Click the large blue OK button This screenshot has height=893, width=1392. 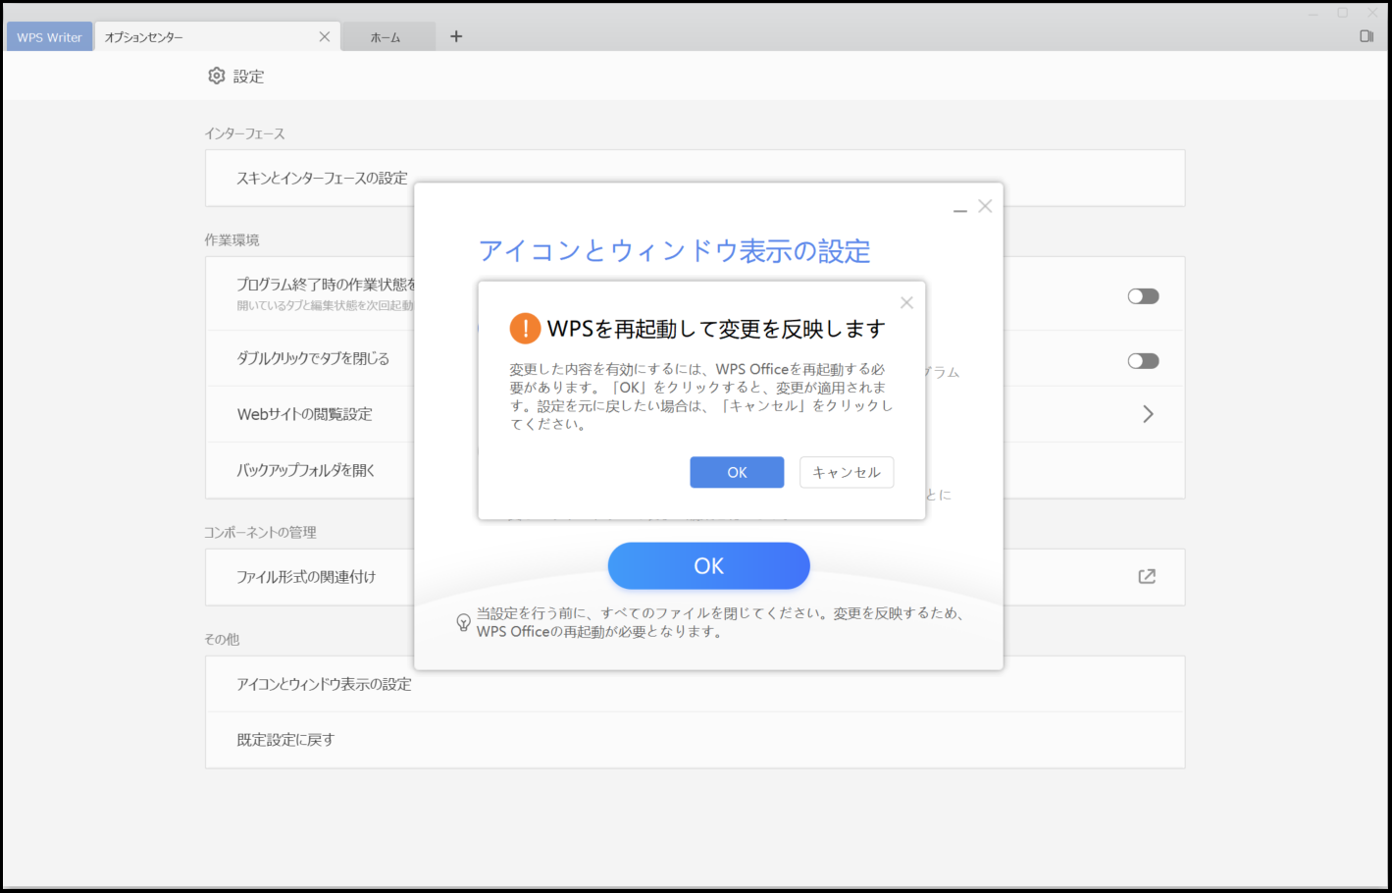coord(708,566)
